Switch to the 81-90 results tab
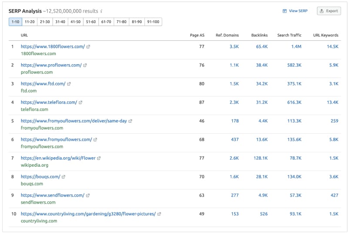 137,22
